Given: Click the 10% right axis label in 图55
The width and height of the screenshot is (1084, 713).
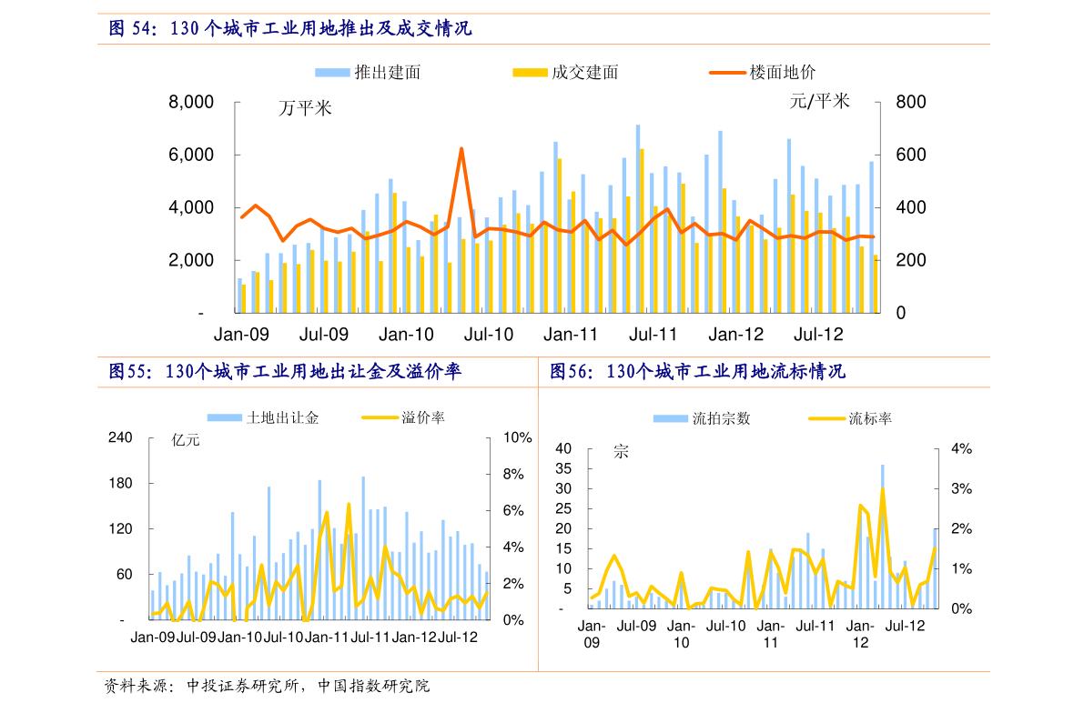Looking at the screenshot, I should (517, 437).
